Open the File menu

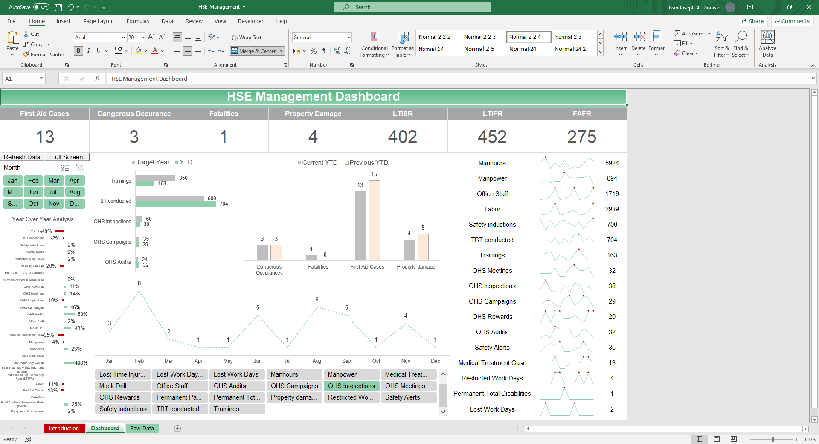click(12, 21)
